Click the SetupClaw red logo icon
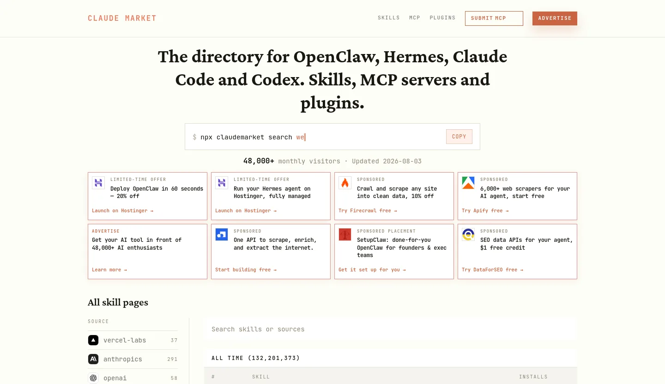Viewport: 665px width, 384px height. pos(345,234)
